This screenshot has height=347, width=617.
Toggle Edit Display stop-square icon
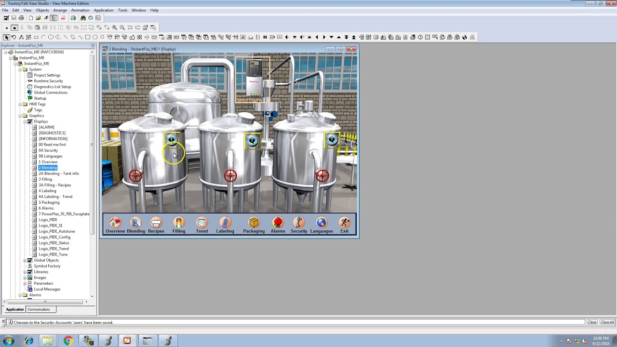click(14, 27)
